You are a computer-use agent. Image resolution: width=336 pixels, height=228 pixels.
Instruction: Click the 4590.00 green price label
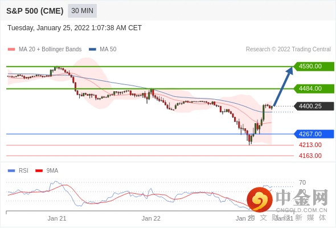pos(314,66)
